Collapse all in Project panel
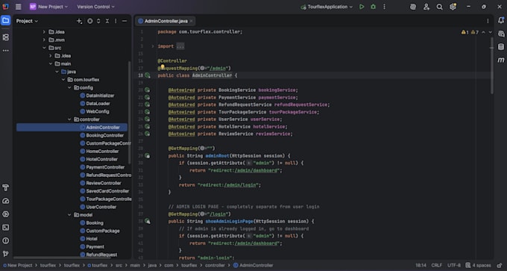The height and width of the screenshot is (271, 507). (x=107, y=21)
